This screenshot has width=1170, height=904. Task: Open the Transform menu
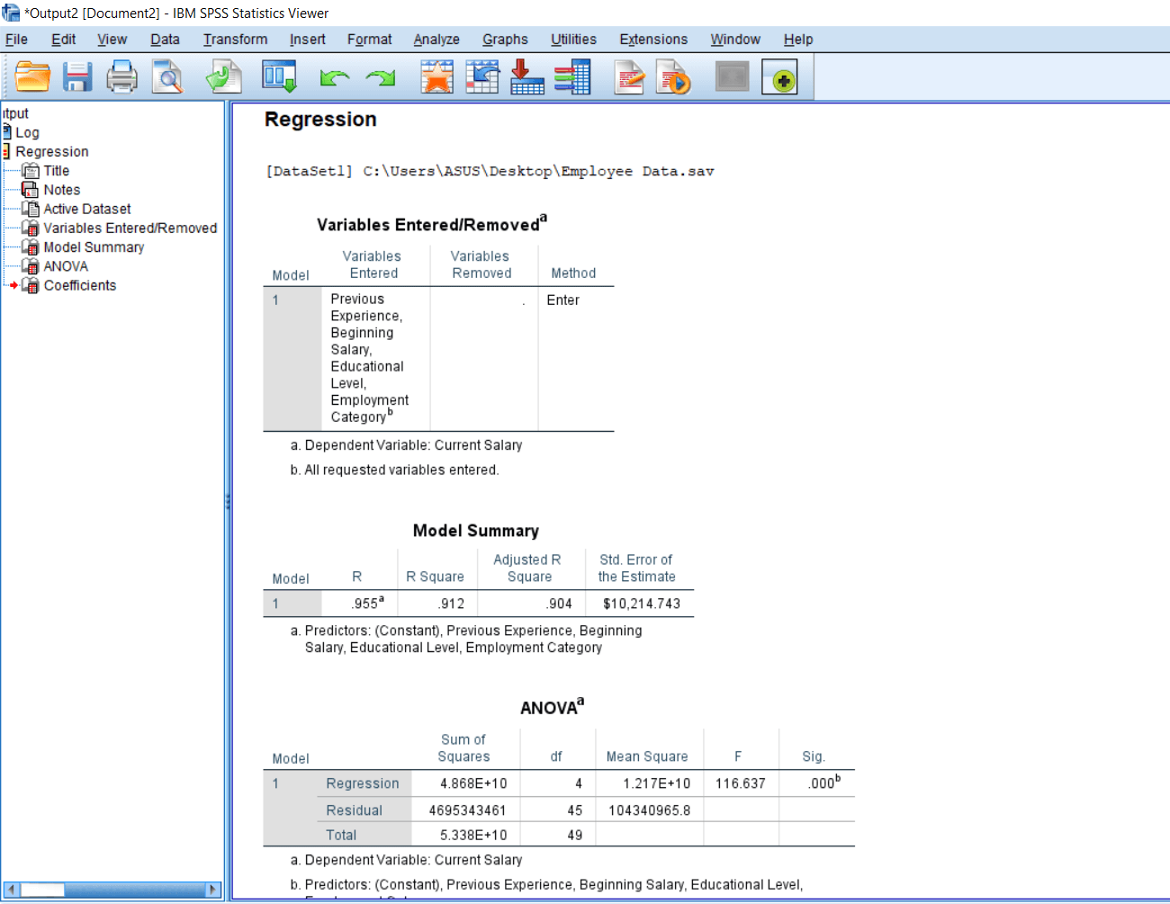235,40
